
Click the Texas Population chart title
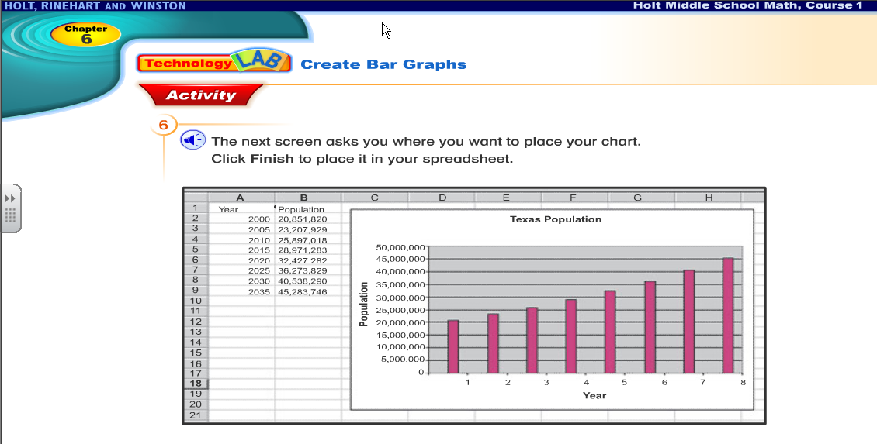point(555,219)
